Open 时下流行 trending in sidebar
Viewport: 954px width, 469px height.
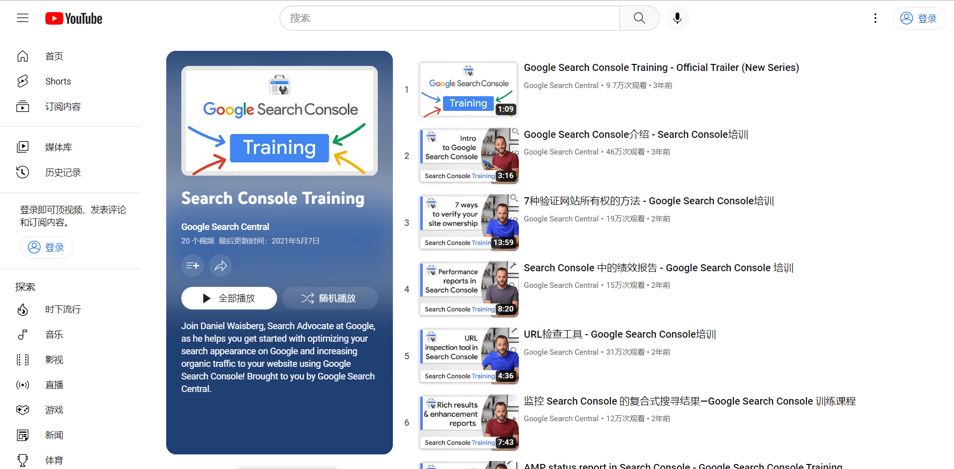(x=71, y=309)
